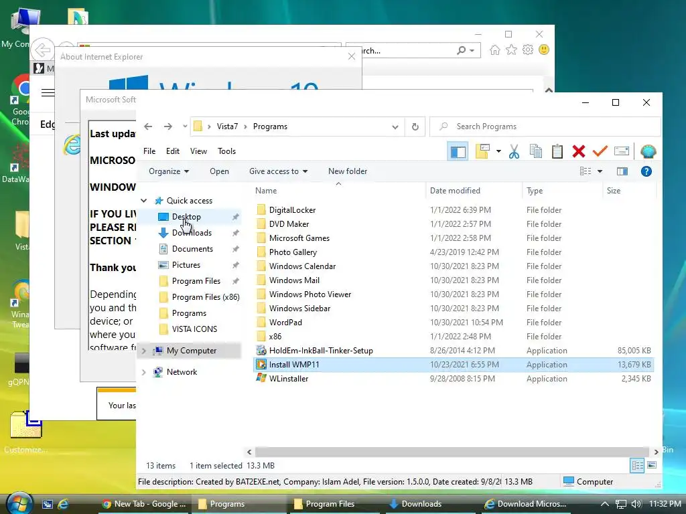
Task: Click the Cut scissors toolbar icon
Action: pyautogui.click(x=514, y=152)
